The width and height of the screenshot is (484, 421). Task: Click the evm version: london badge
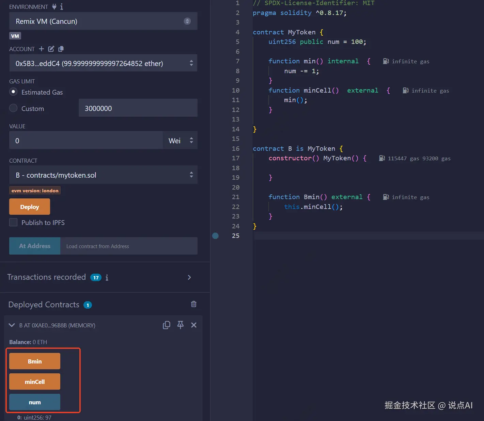tap(35, 190)
